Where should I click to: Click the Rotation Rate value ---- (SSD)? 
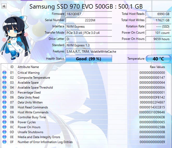(x=158, y=27)
